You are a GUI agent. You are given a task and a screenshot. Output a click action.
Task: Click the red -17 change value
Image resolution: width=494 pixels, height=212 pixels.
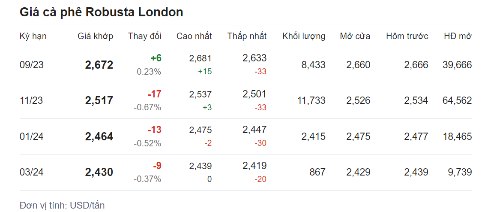pyautogui.click(x=154, y=94)
